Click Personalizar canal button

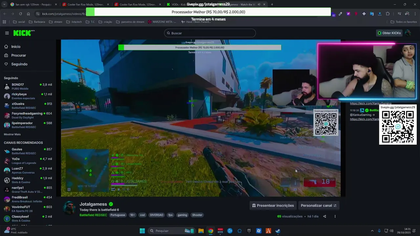[319, 206]
